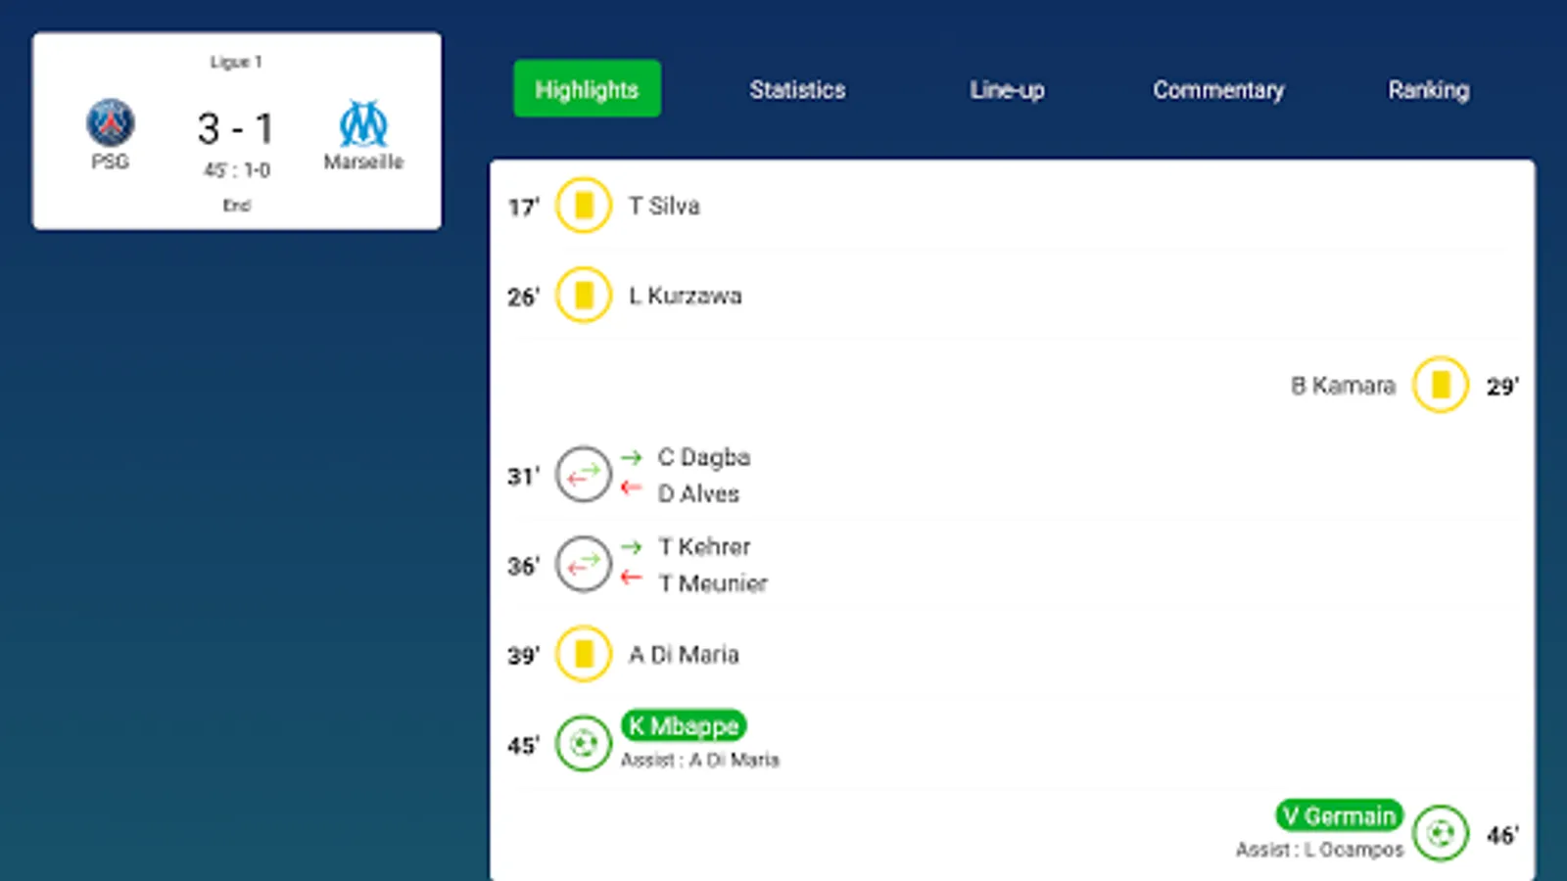
Task: Click the 36' substitution icon
Action: click(584, 565)
